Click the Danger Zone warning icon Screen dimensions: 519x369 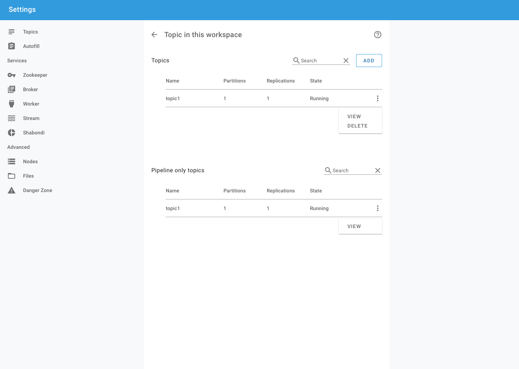tap(12, 190)
